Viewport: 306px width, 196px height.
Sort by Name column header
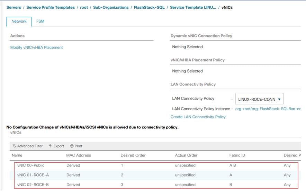pos(17,155)
